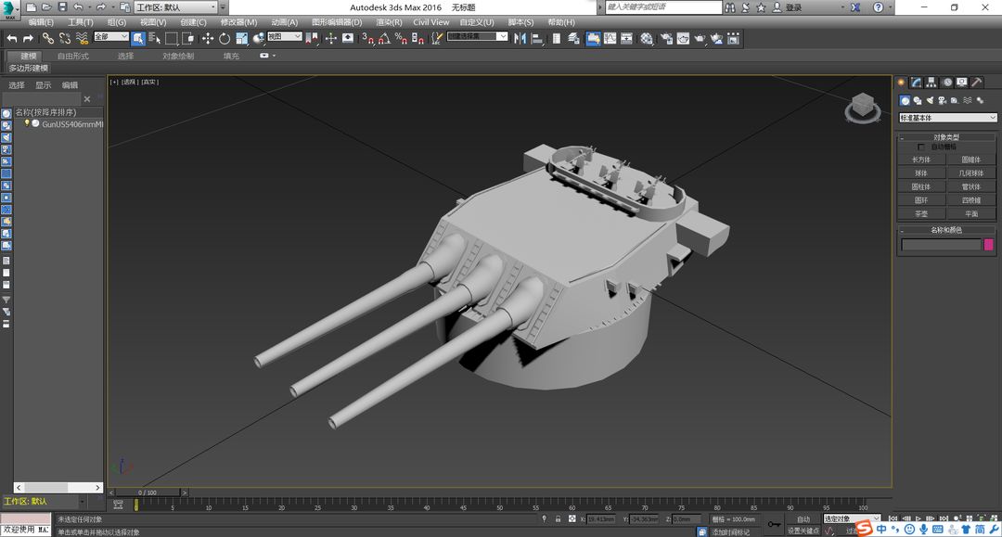Click the Select and Place tool
1002x537 pixels.
[x=258, y=38]
